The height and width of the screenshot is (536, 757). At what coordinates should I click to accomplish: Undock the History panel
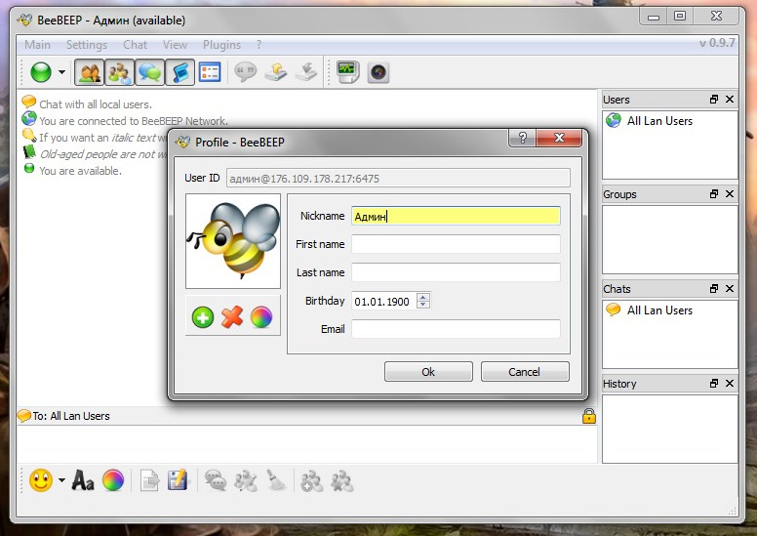coord(714,384)
